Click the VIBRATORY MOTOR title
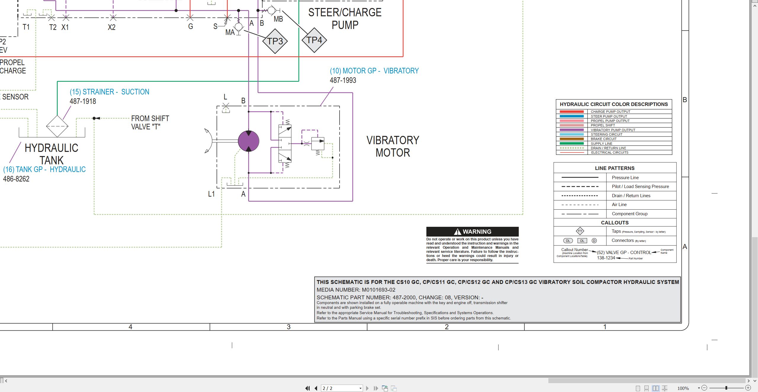 pyautogui.click(x=393, y=147)
